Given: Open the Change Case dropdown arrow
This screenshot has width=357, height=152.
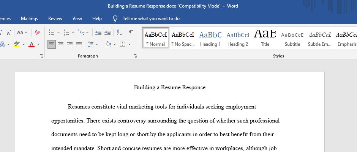Looking at the screenshot, I should click(26, 33).
